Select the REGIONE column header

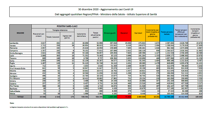tap(20, 33)
